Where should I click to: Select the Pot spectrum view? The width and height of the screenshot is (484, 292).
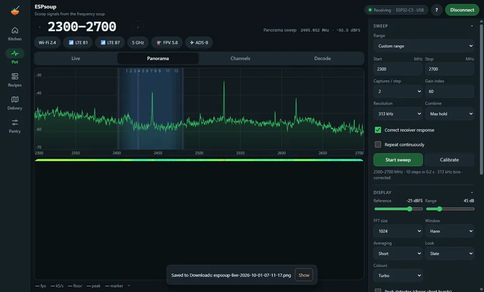tap(15, 57)
